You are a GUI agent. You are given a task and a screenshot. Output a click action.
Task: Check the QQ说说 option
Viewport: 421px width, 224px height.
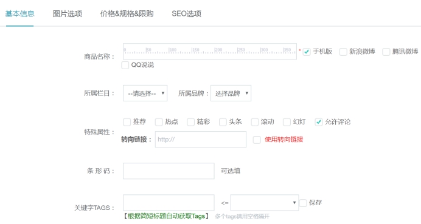click(x=125, y=65)
